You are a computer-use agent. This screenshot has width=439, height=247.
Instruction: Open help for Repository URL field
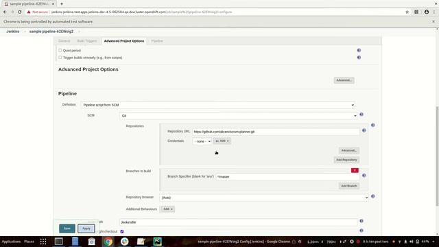tap(364, 130)
